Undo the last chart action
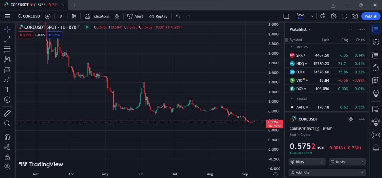 point(178,16)
